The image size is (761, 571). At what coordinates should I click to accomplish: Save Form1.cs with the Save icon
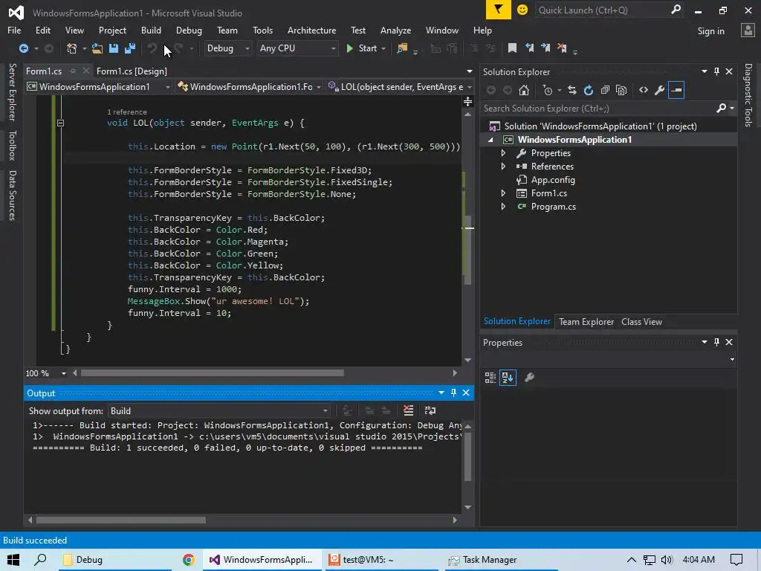coord(114,48)
